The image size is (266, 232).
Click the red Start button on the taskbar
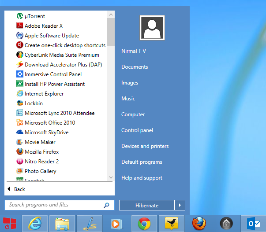click(10, 224)
